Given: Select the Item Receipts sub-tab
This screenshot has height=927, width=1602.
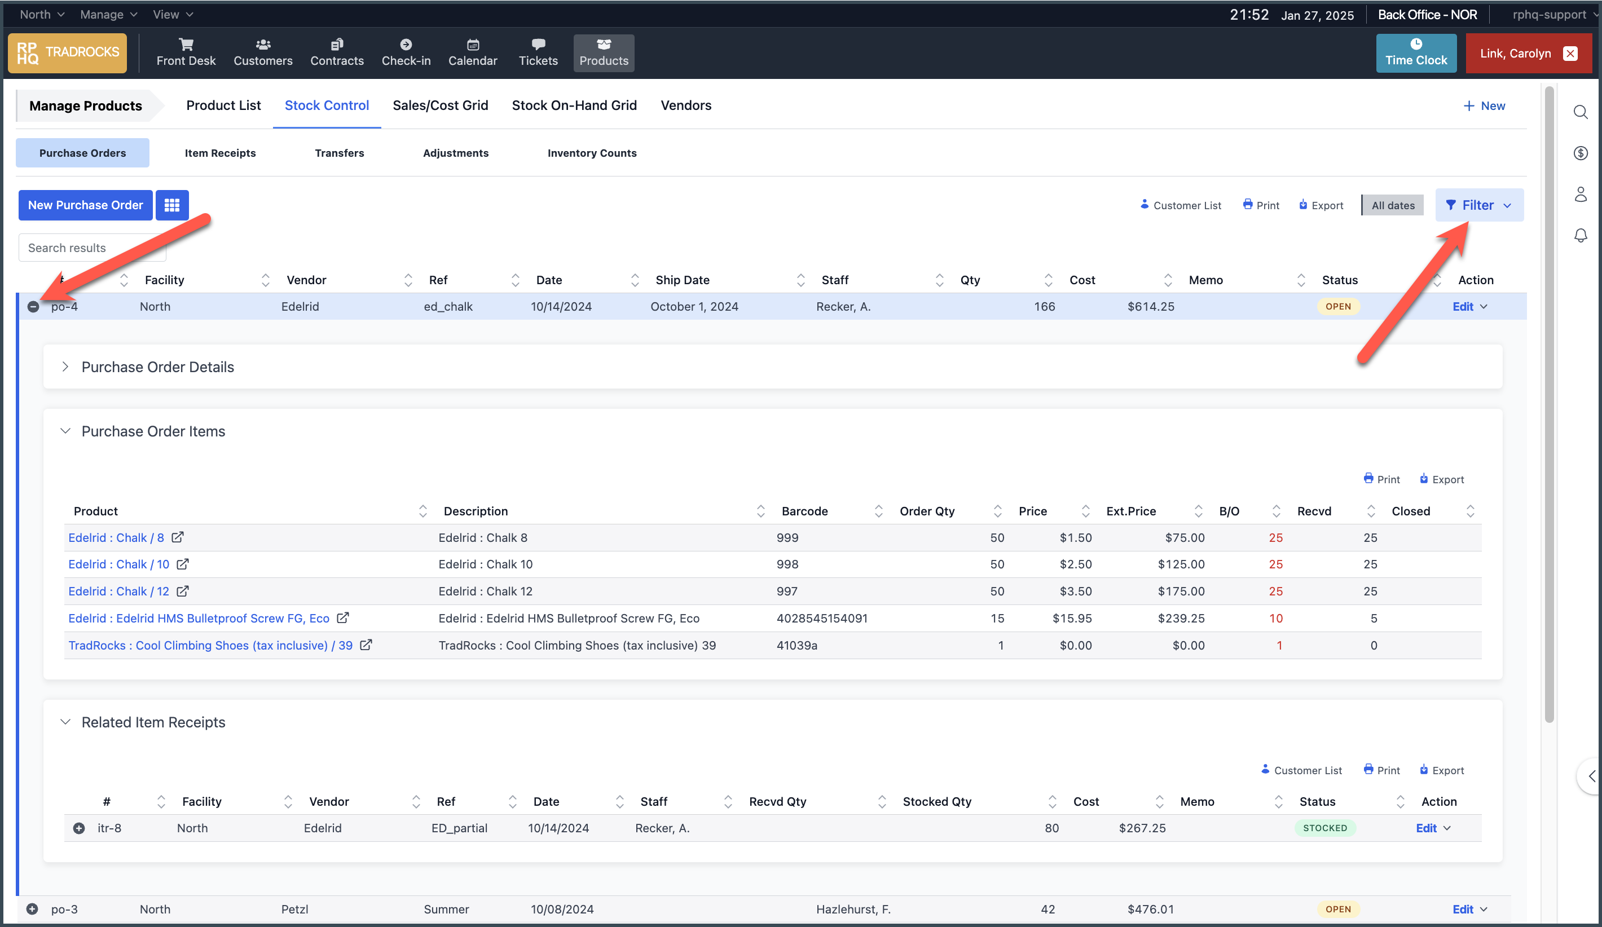Looking at the screenshot, I should coord(220,152).
